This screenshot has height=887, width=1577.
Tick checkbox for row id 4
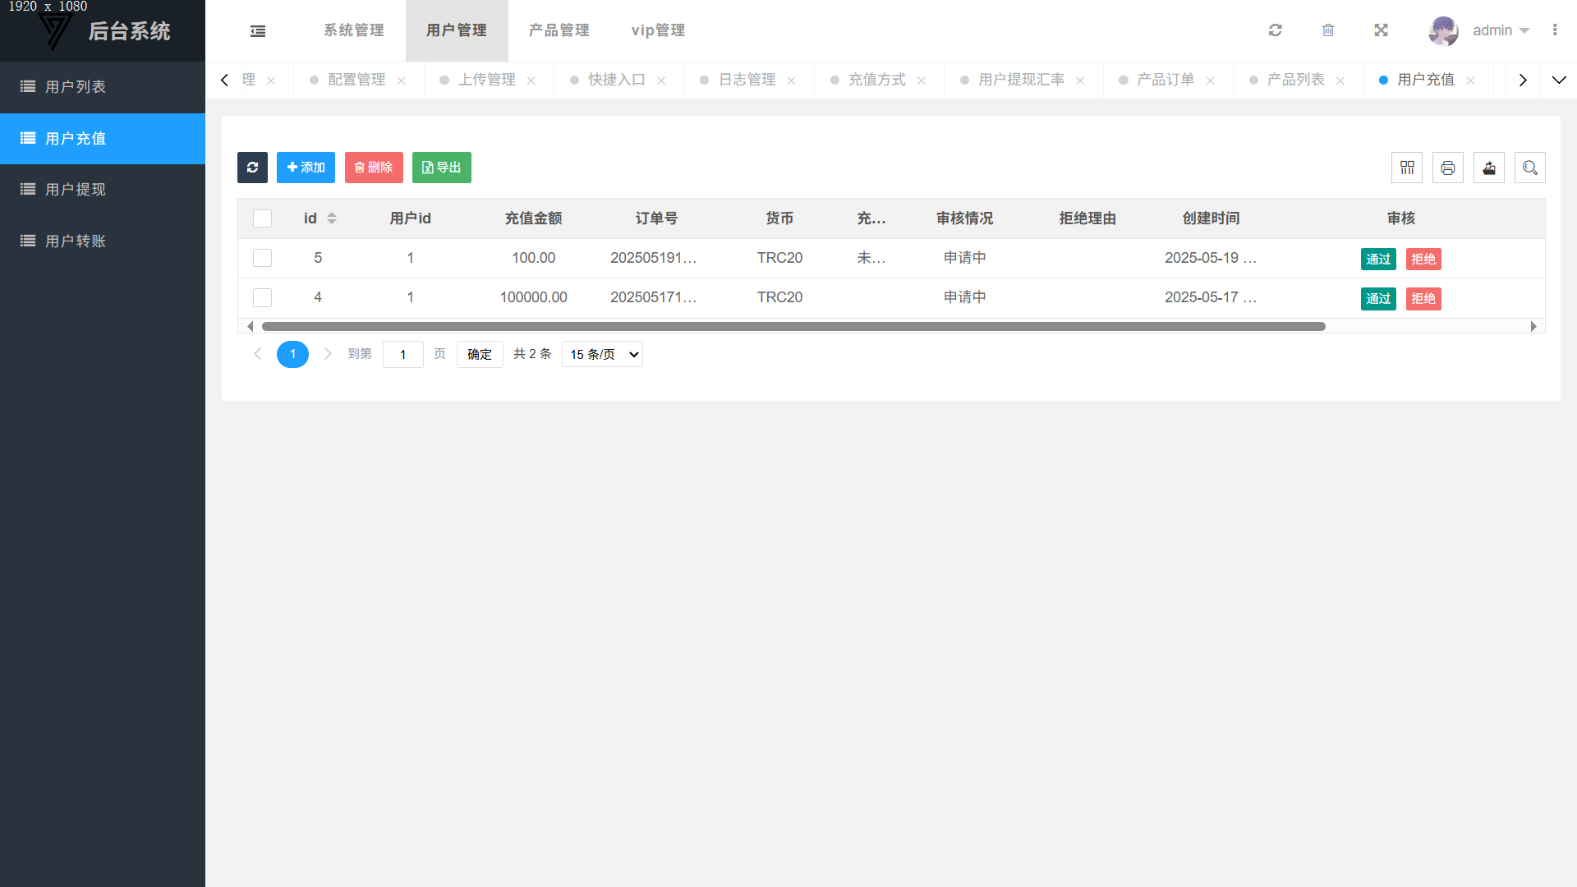(262, 297)
